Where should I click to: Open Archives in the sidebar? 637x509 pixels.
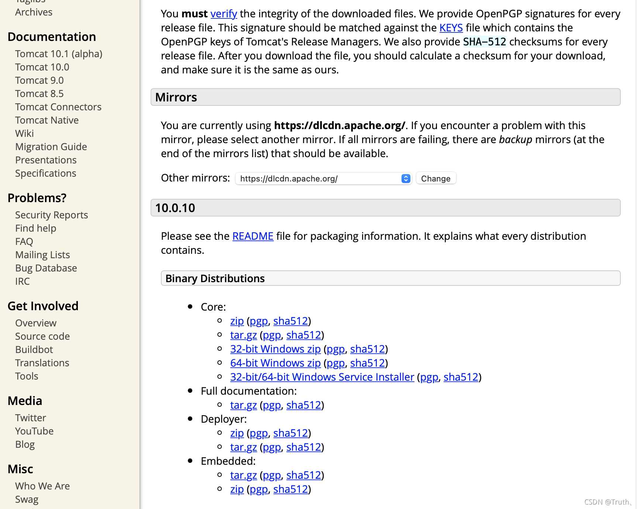[34, 12]
